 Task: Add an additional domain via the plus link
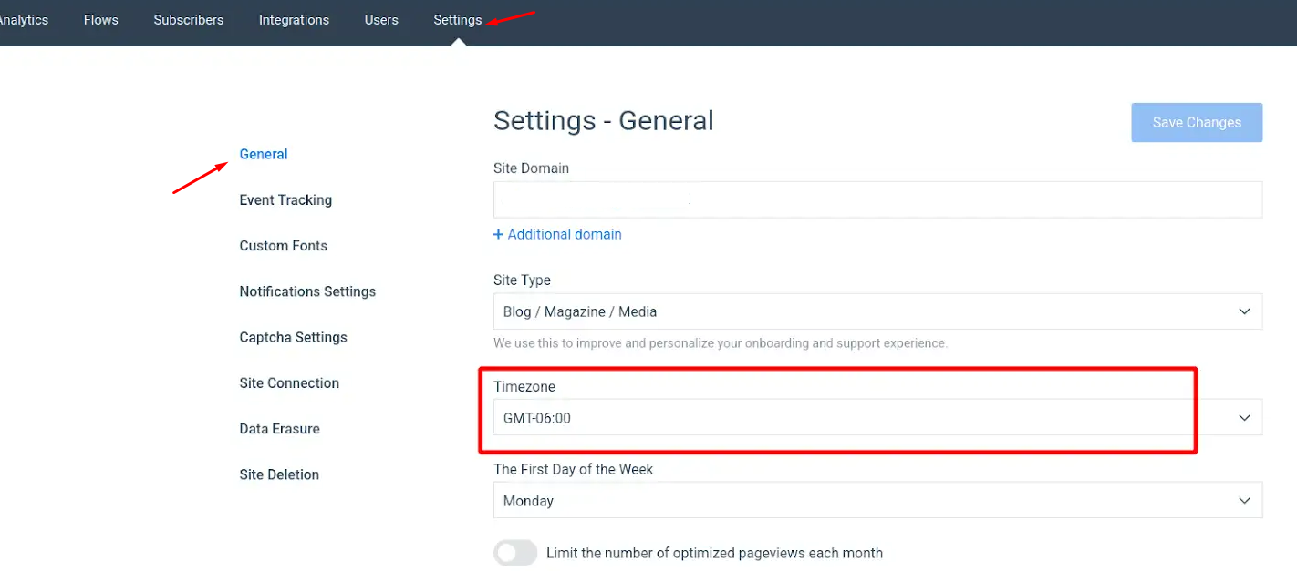click(557, 234)
